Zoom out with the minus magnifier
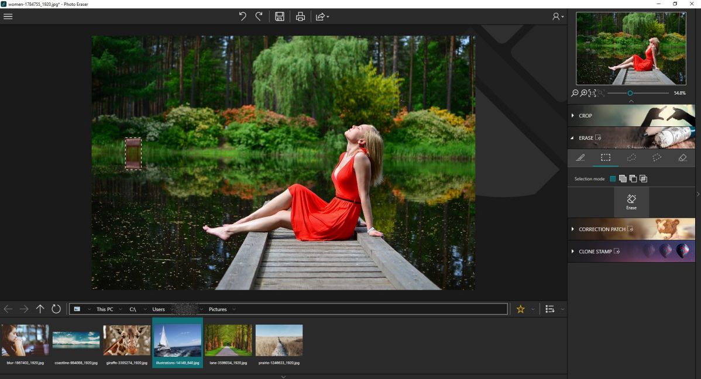The image size is (701, 379). (x=575, y=93)
